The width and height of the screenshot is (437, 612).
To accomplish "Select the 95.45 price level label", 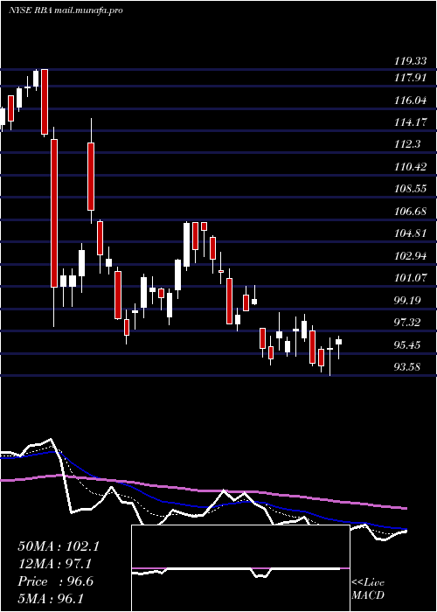I will (408, 345).
